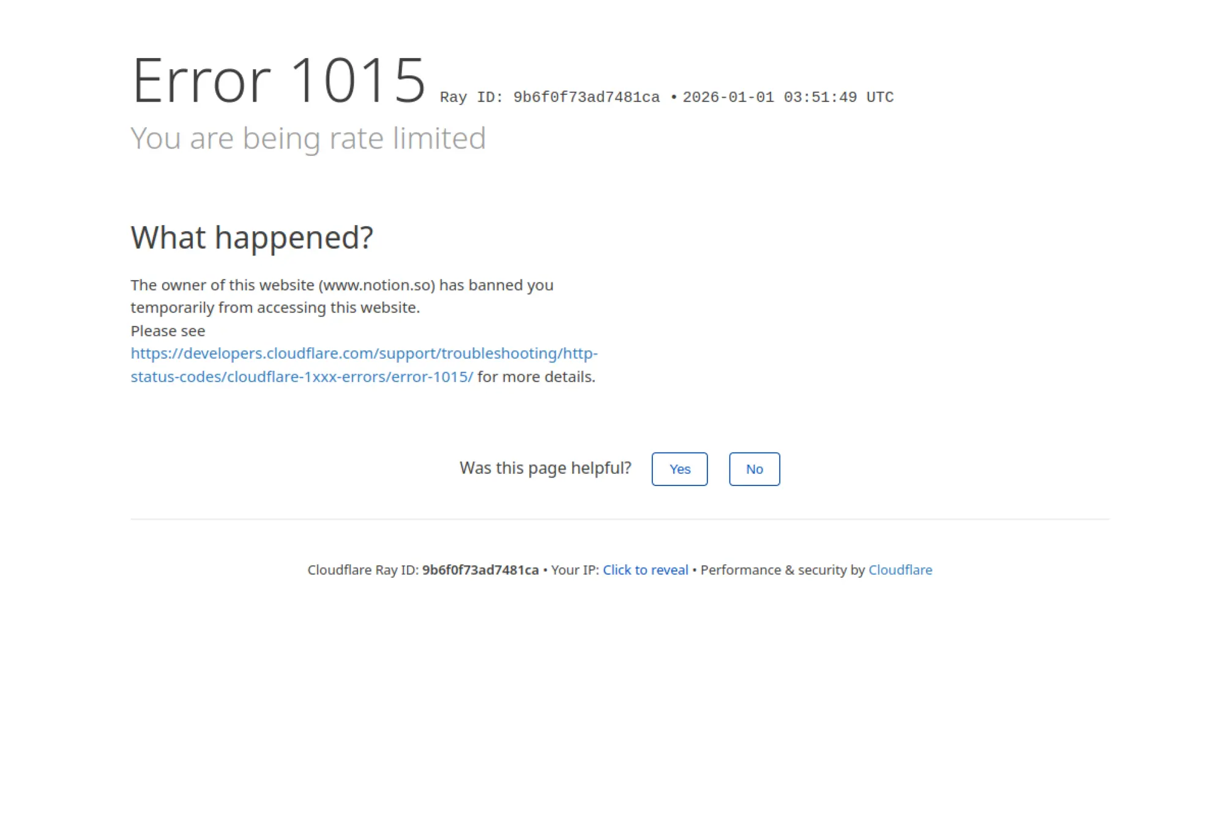Click the No helpful feedback button
1224x815 pixels.
coord(754,469)
